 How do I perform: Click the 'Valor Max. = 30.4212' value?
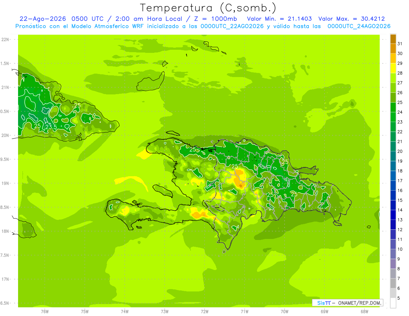pyautogui.click(x=351, y=19)
